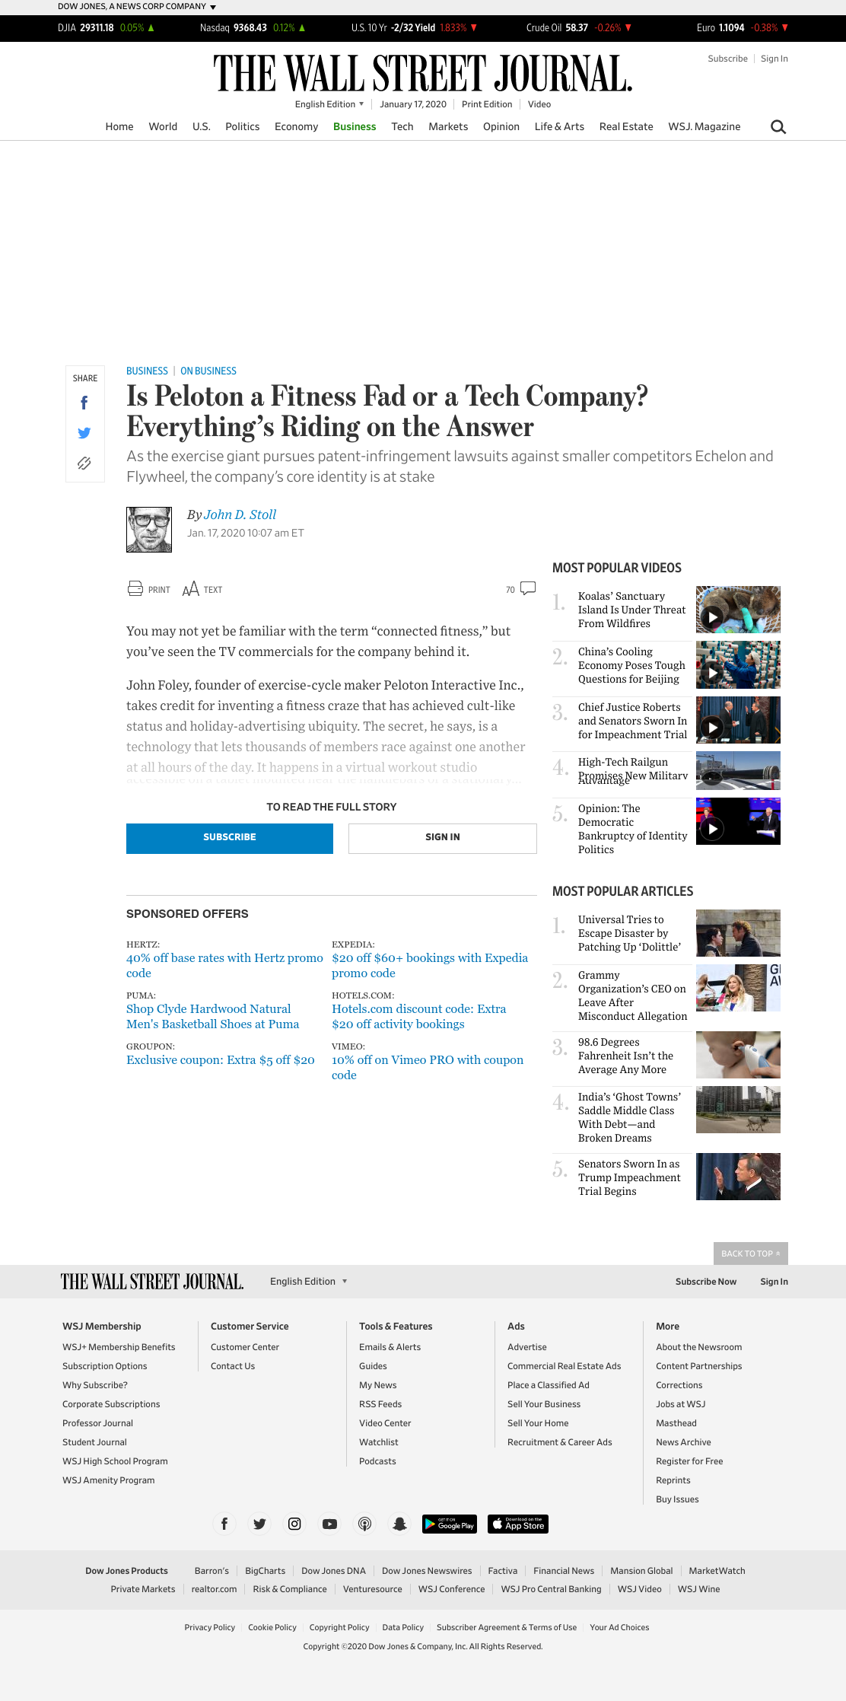The image size is (846, 1701).
Task: Open WSJ Facebook page in footer
Action: [224, 1524]
